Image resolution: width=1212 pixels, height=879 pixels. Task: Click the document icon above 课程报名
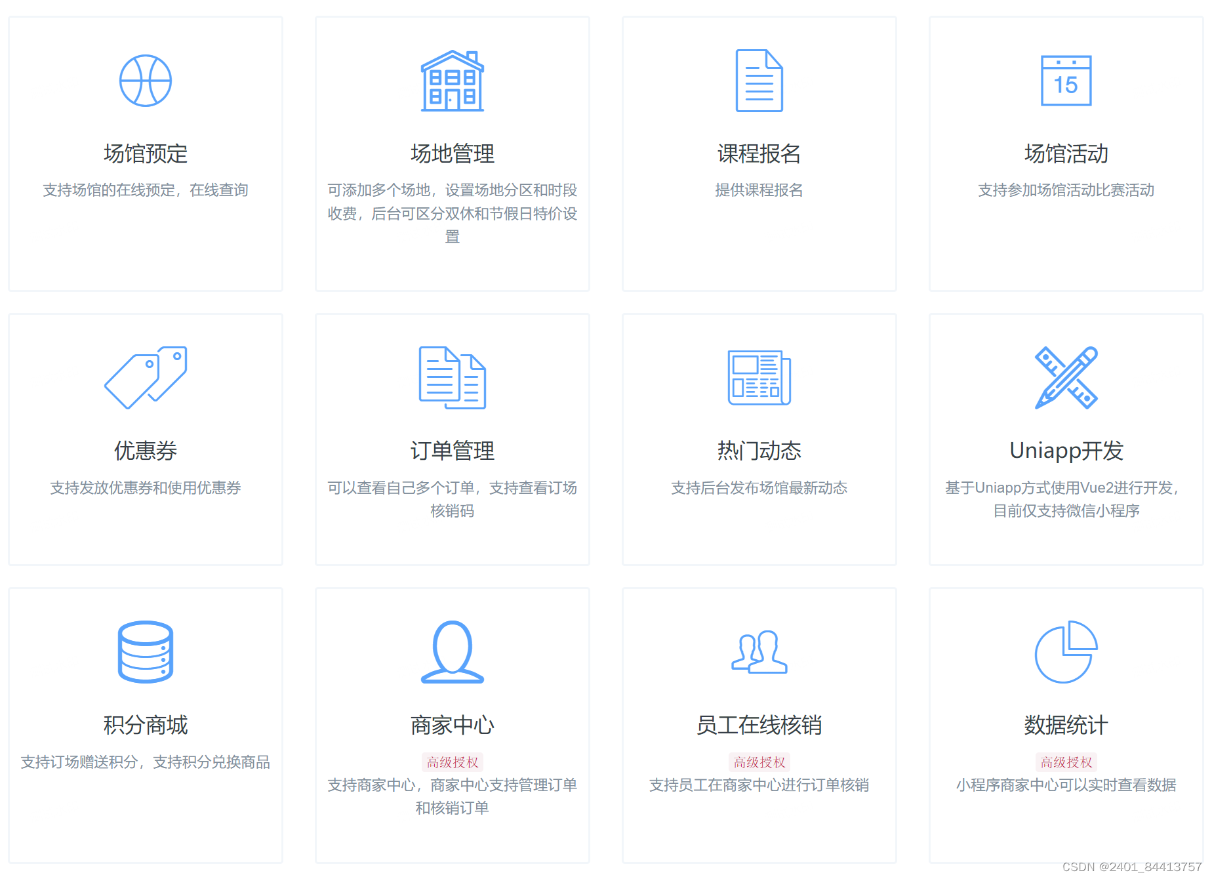coord(759,81)
